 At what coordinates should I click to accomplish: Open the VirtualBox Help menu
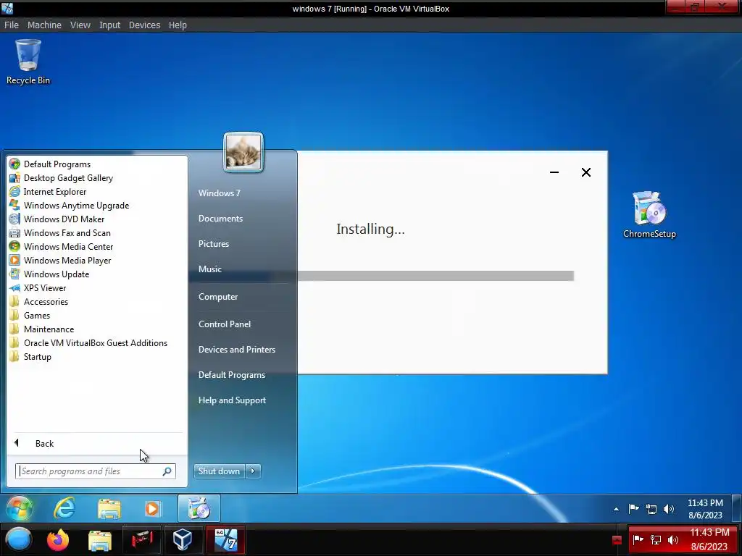178,25
